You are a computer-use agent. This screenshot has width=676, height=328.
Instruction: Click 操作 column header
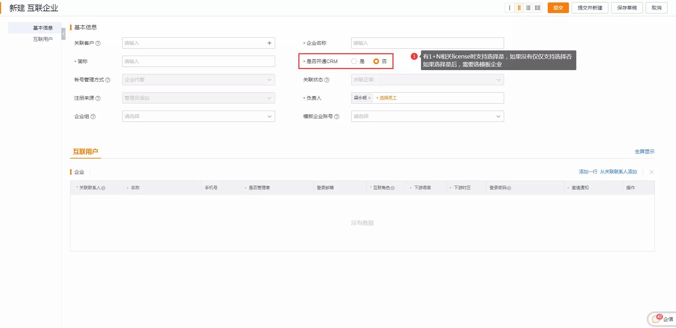[630, 188]
